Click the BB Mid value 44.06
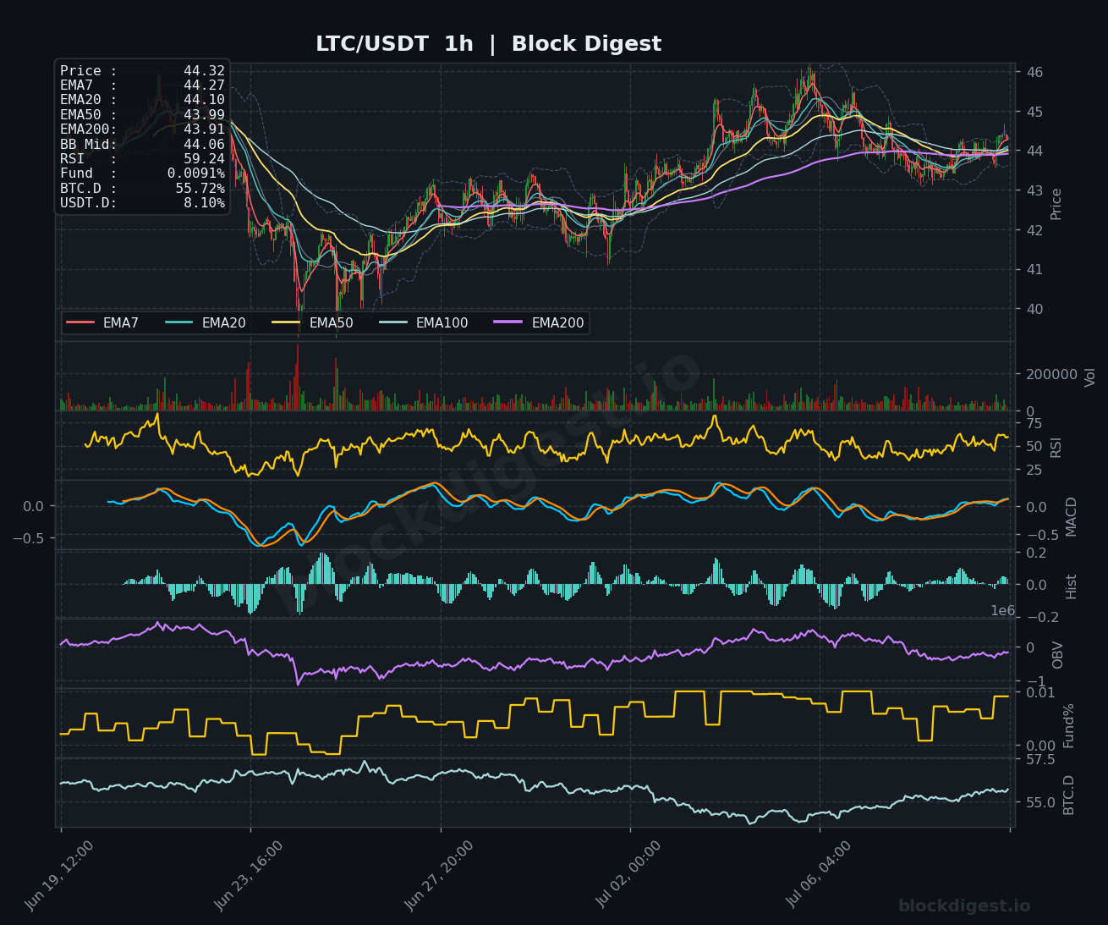 click(204, 144)
